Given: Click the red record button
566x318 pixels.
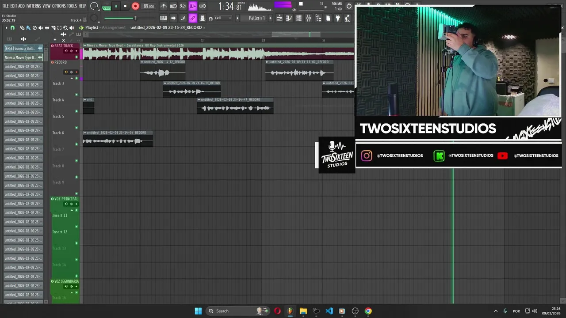Looking at the screenshot, I should point(135,6).
